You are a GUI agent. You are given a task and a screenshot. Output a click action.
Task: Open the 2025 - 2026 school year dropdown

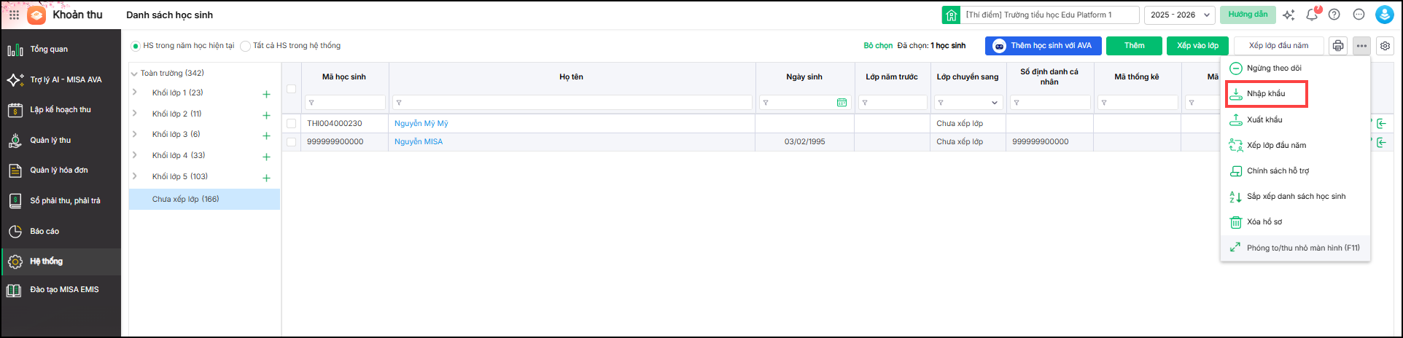(1179, 15)
